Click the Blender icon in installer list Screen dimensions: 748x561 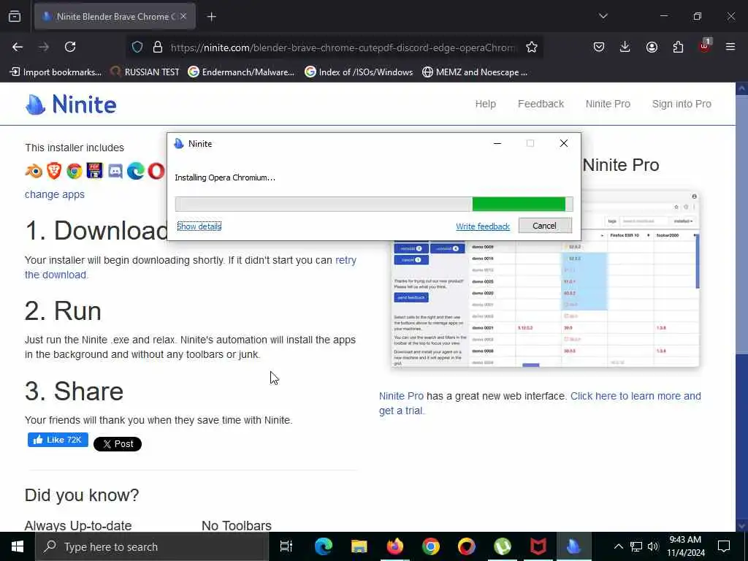(34, 171)
